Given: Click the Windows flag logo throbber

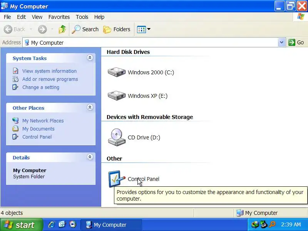Looking at the screenshot, I should pyautogui.click(x=301, y=17).
